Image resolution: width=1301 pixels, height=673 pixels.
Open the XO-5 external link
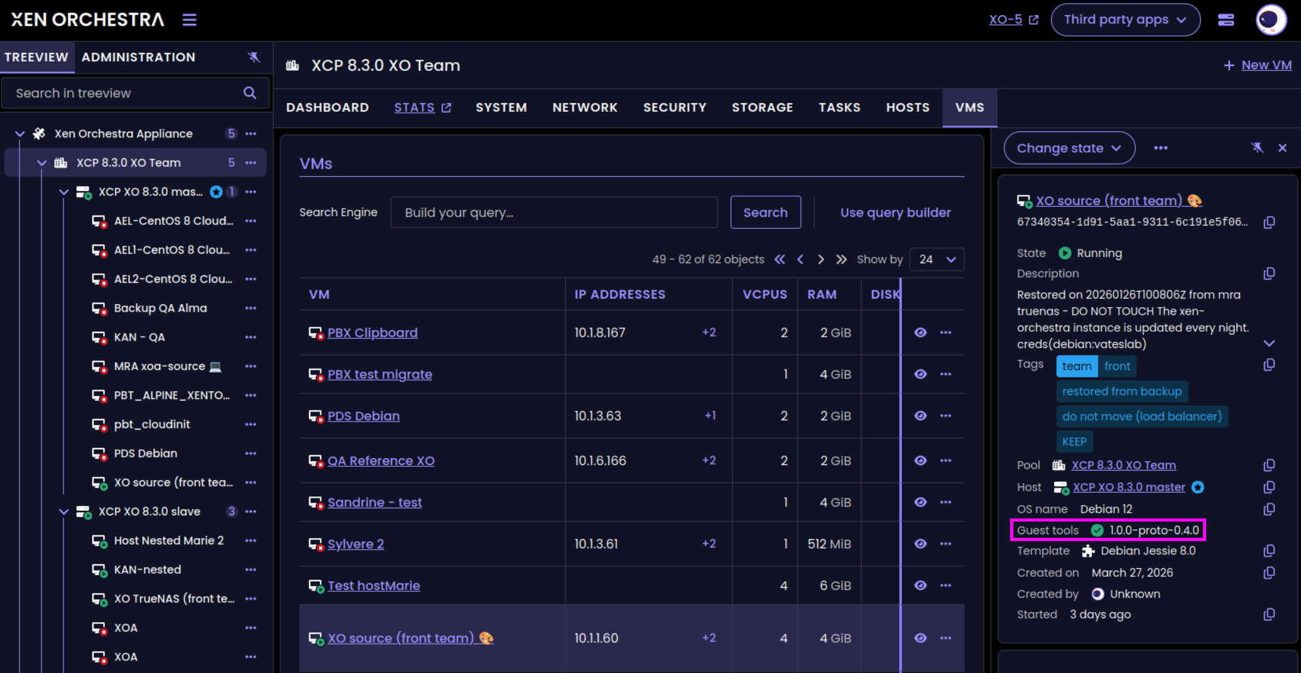(x=1013, y=20)
